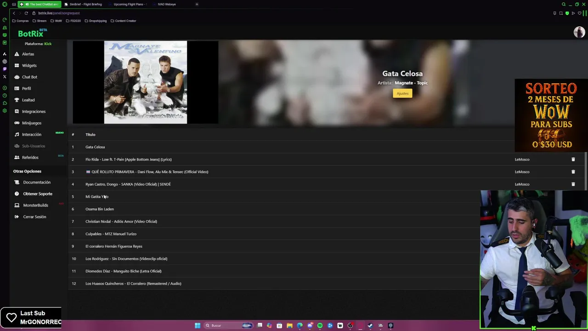588x331 pixels.
Task: Select El corralero Hernán Figueroa Reyes
Action: (274, 246)
